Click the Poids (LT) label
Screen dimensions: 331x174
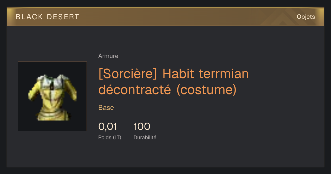click(x=110, y=137)
